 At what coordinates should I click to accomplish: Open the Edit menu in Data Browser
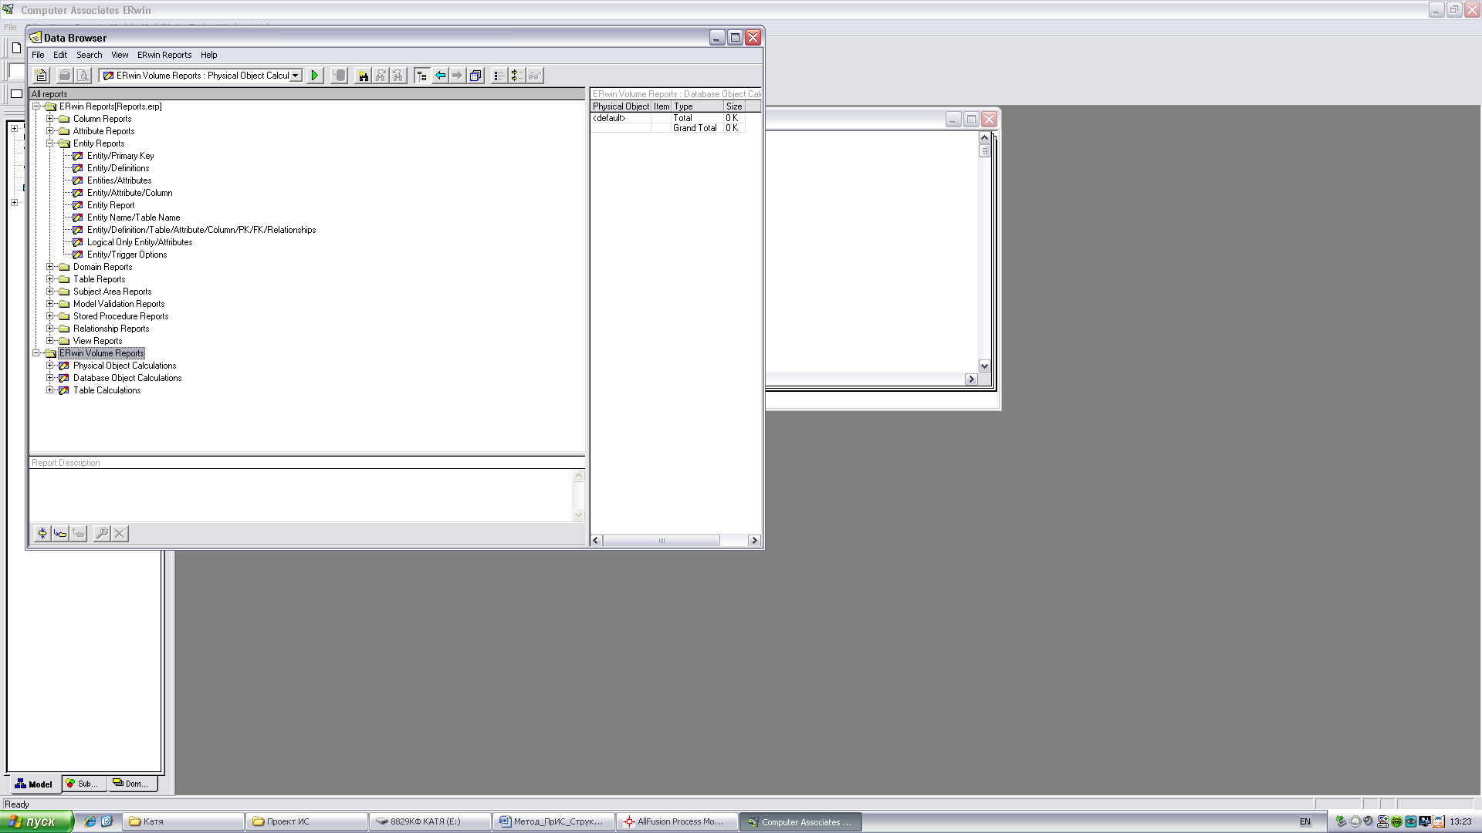click(60, 55)
